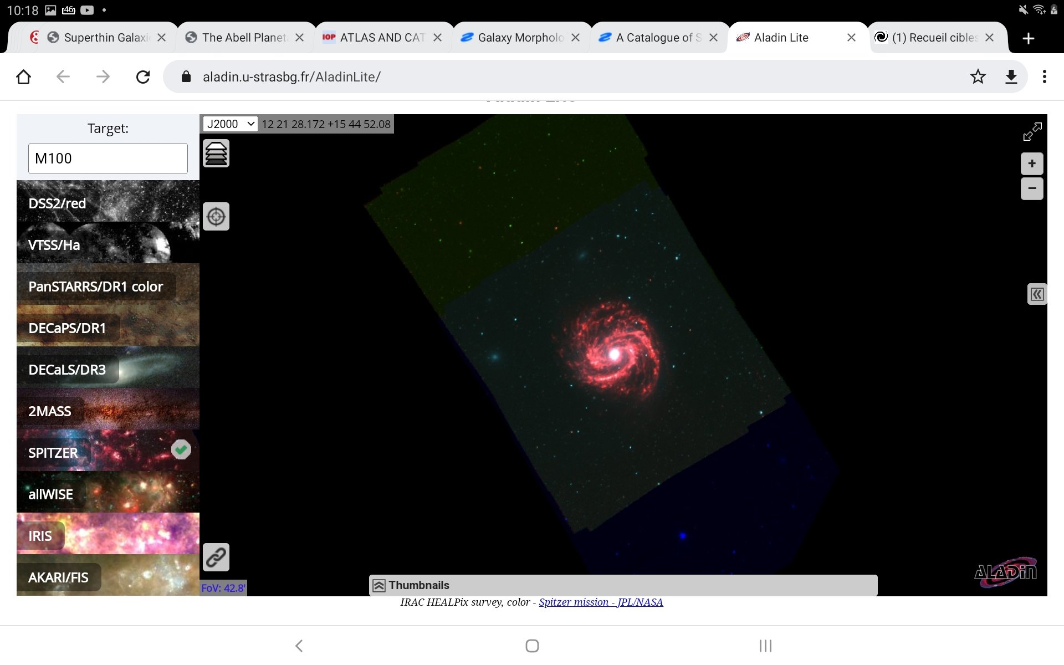Open the browser downloads icon

point(1011,76)
